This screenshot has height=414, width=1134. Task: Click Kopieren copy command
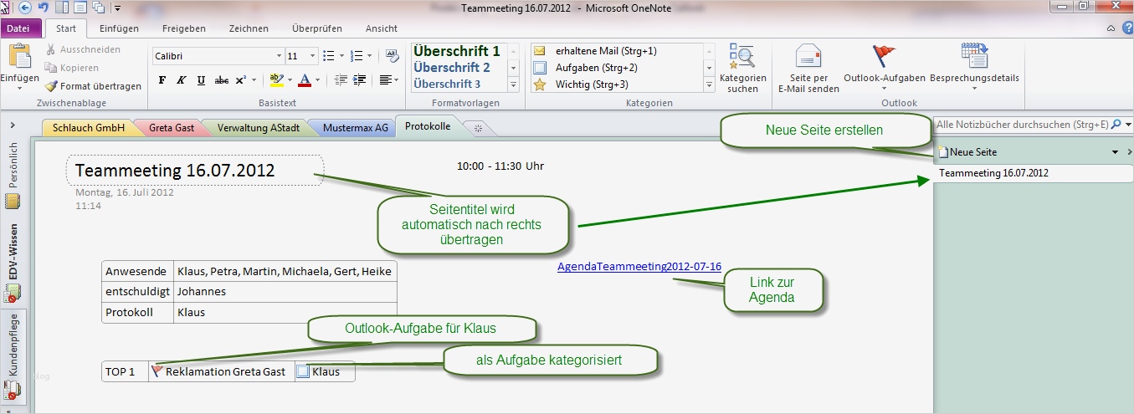coord(72,68)
